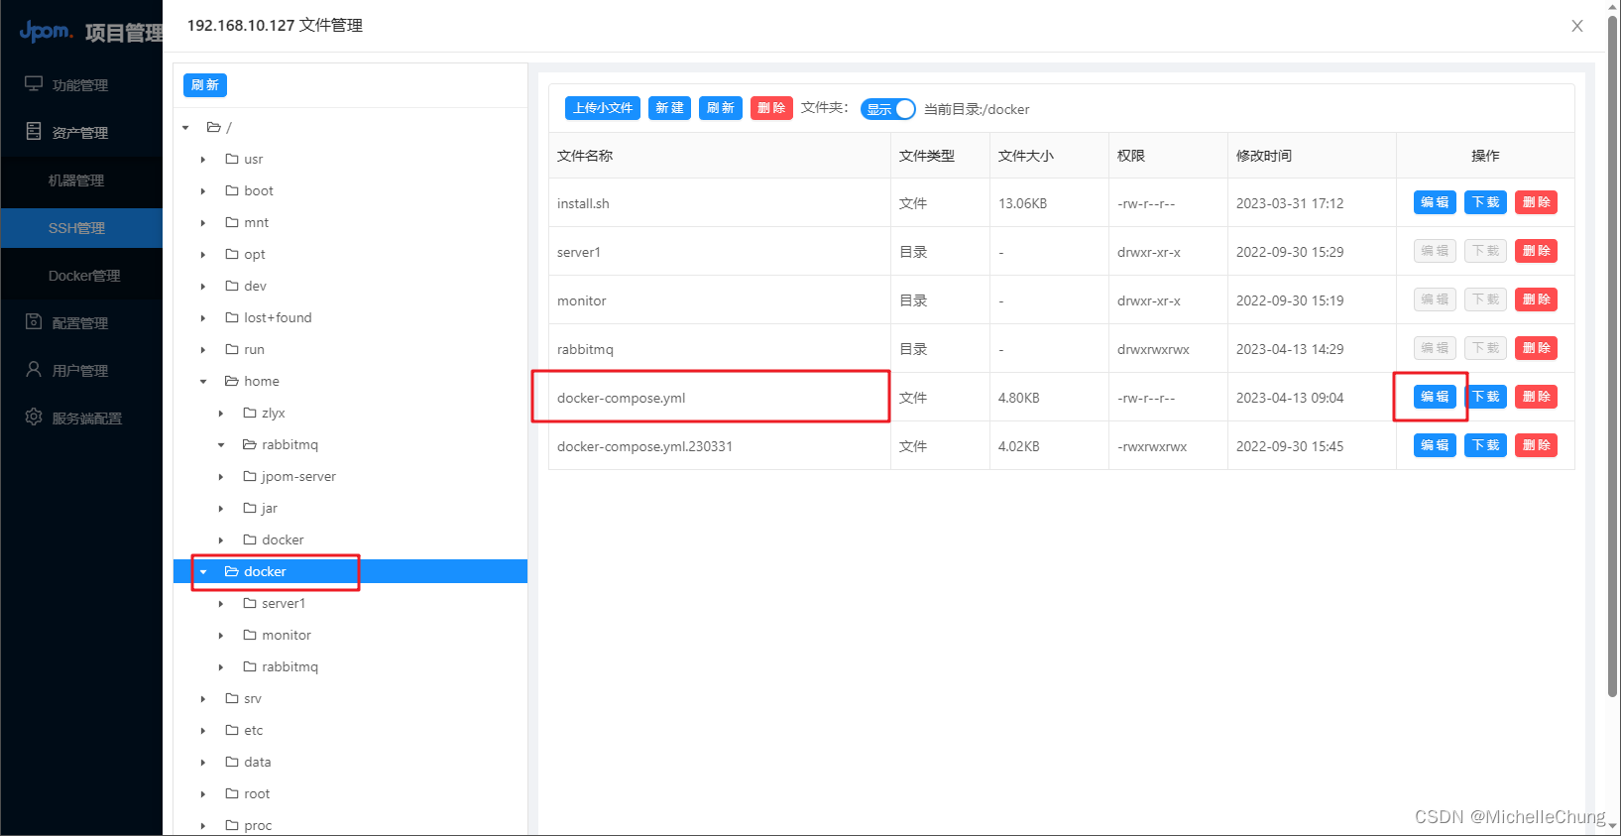The width and height of the screenshot is (1621, 836).
Task: Click the vertical page scrollbar
Action: coord(1613,357)
